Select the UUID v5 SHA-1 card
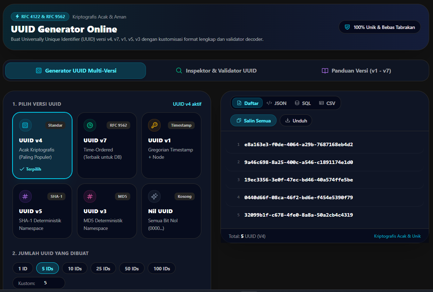433x292 pixels. click(x=42, y=211)
